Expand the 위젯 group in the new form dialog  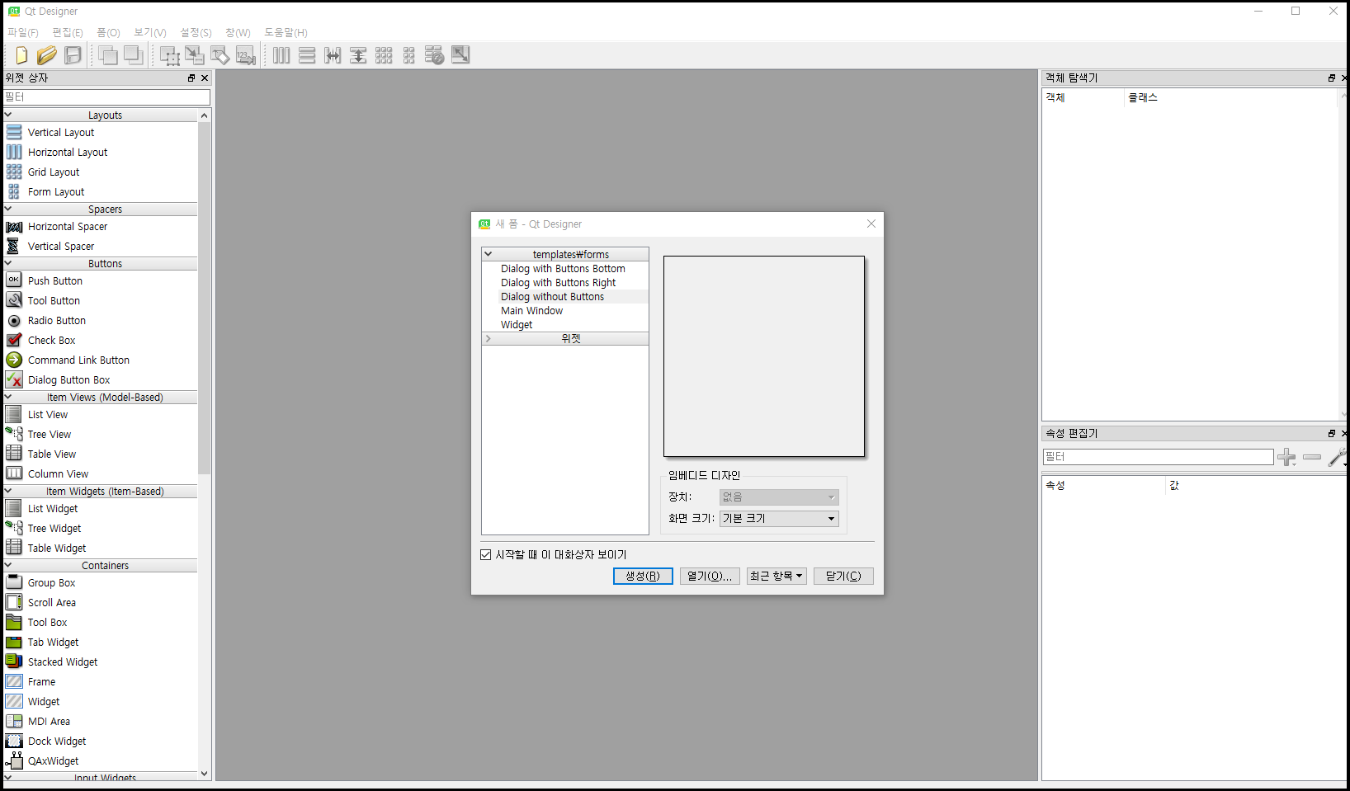[488, 338]
